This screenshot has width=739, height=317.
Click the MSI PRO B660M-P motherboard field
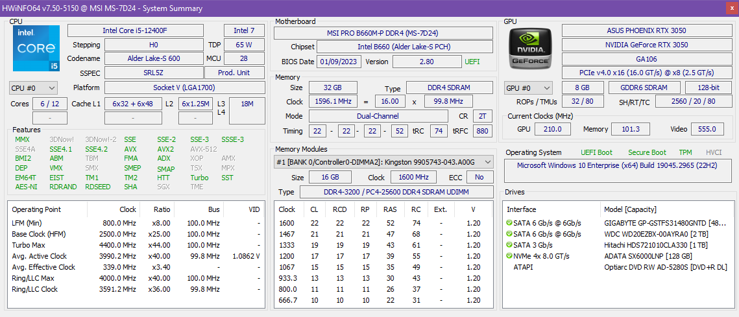click(x=383, y=32)
